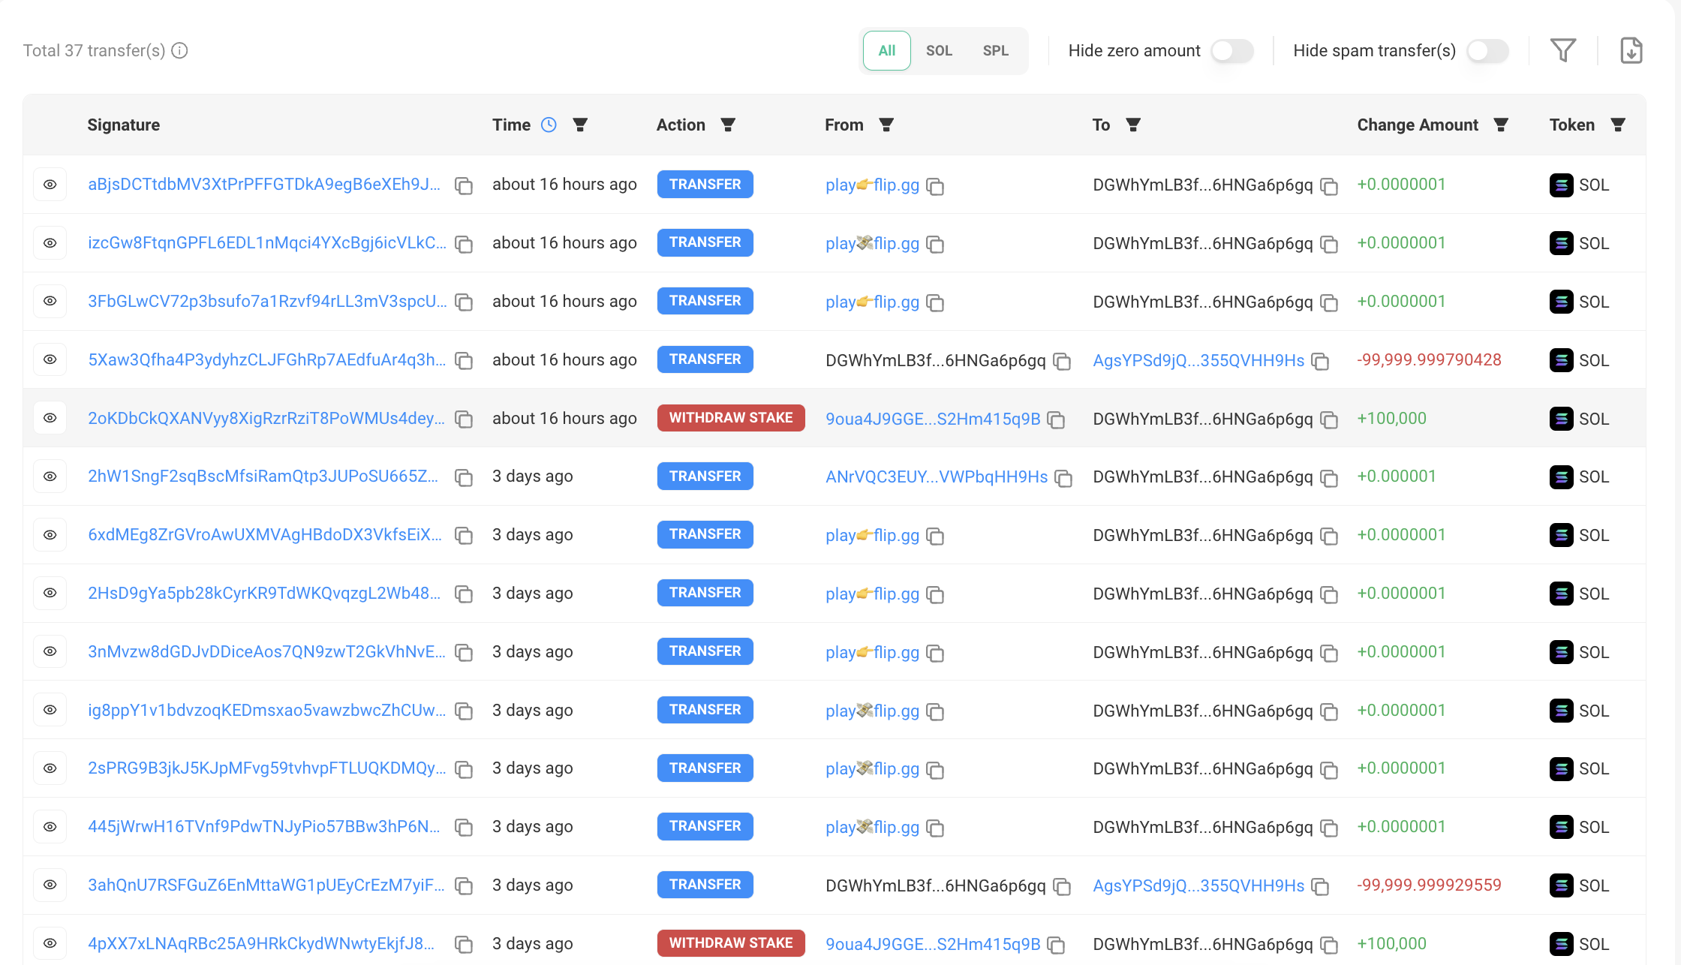Switch to the SPL tab
The height and width of the screenshot is (965, 1681).
pyautogui.click(x=995, y=50)
